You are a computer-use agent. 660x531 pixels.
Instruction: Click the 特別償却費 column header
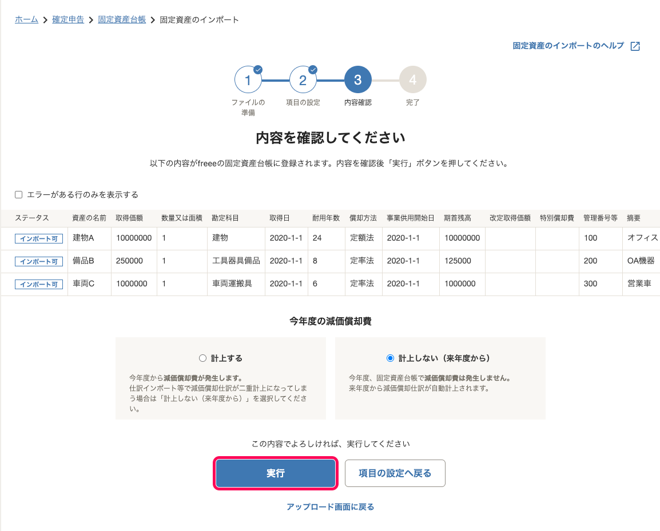(557, 218)
